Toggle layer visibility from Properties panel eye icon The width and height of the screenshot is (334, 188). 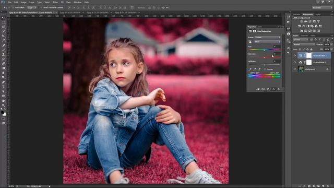pos(273,89)
